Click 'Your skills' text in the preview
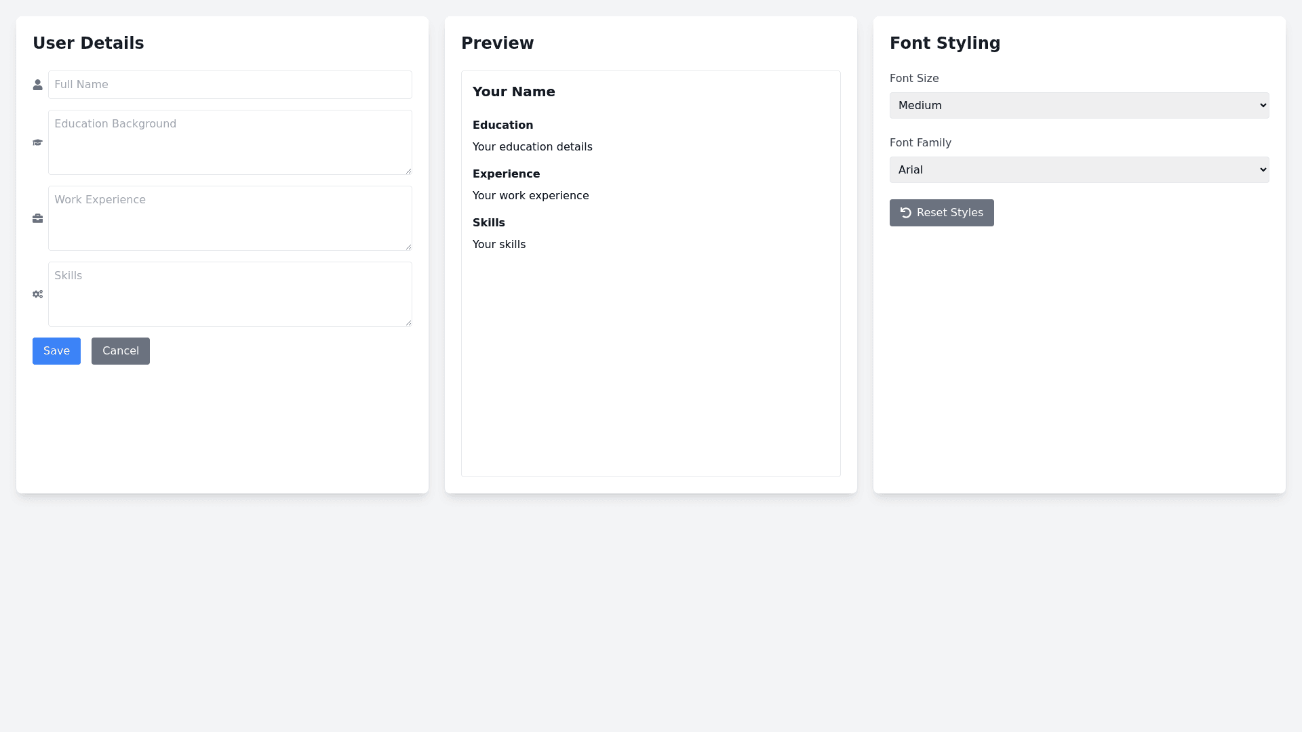The image size is (1302, 732). tap(498, 245)
